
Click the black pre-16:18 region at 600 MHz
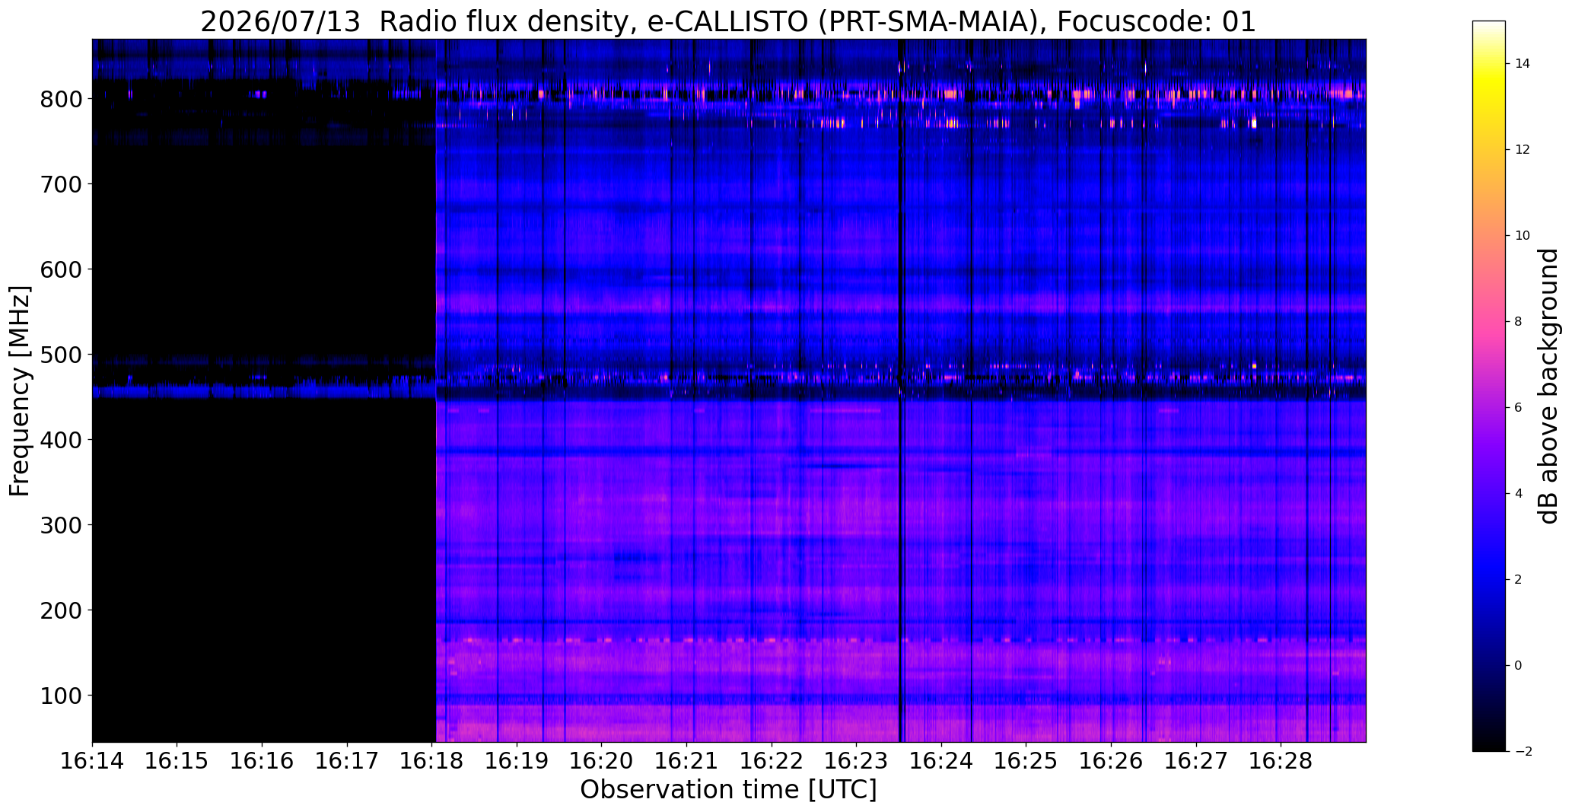click(x=263, y=269)
